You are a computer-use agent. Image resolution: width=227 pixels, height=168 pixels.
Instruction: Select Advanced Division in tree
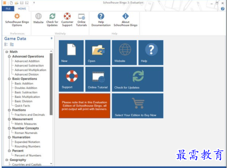(x=27, y=75)
